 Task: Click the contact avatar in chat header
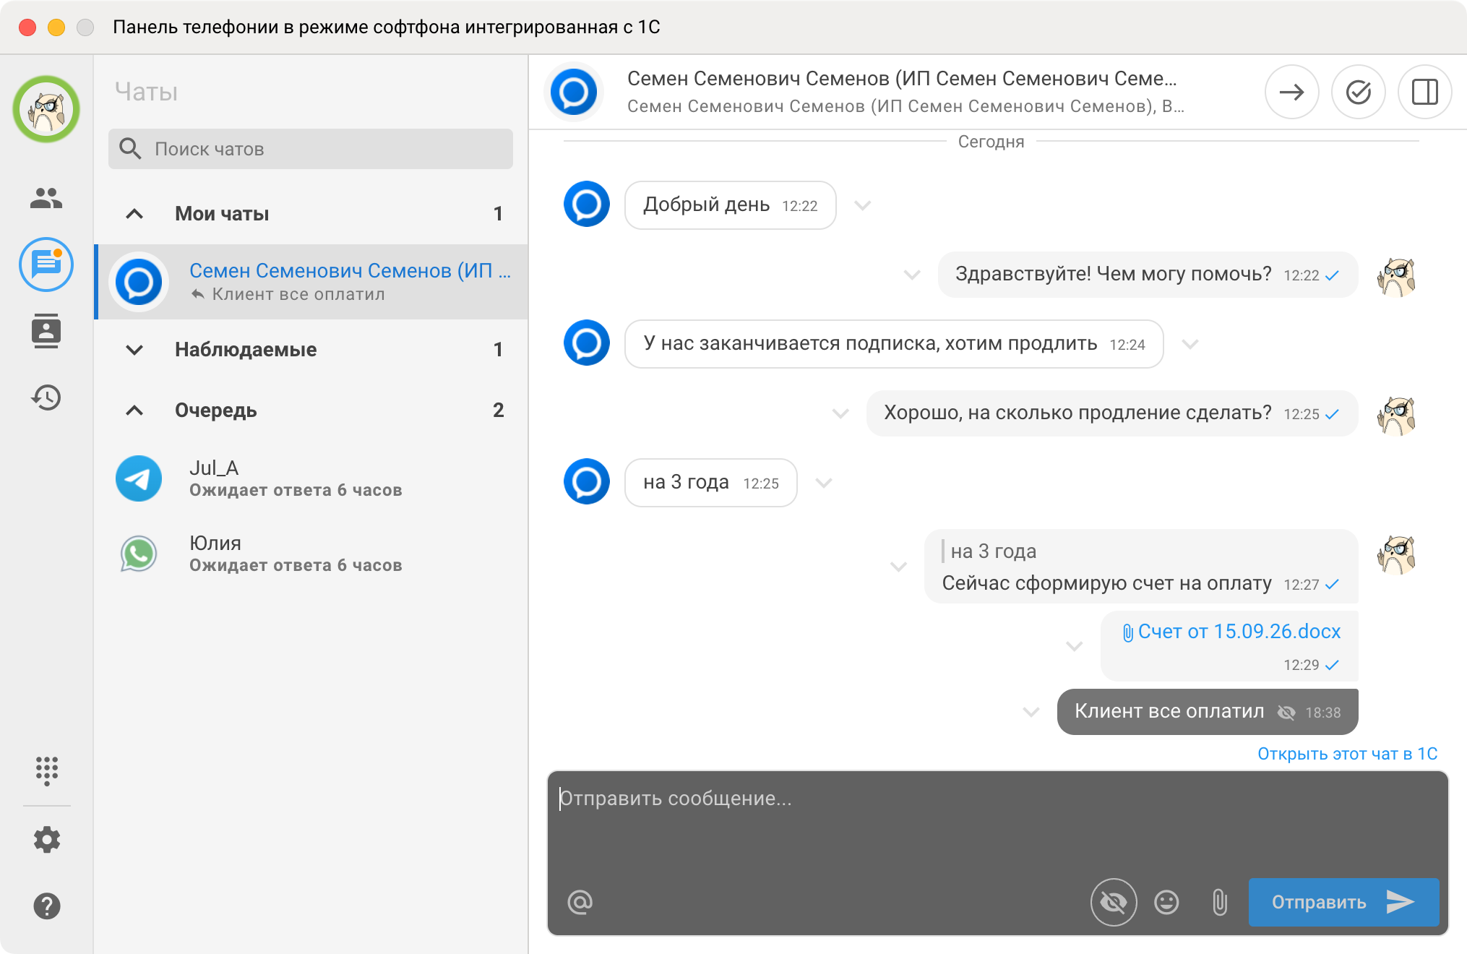click(574, 92)
